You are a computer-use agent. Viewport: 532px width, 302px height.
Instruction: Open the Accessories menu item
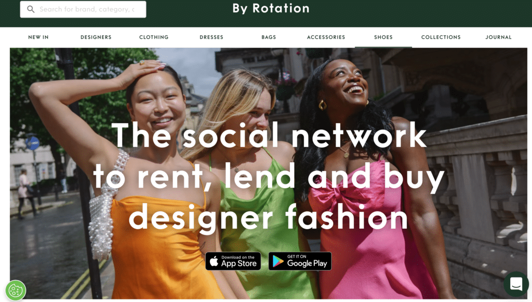[326, 37]
